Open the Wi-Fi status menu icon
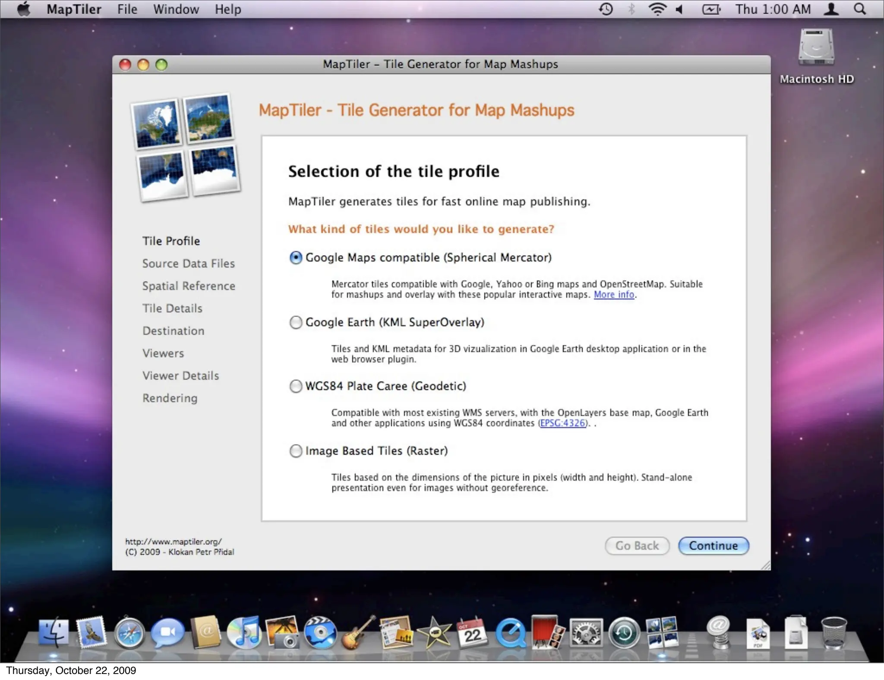Screen dimensions: 884x680 tap(657, 9)
